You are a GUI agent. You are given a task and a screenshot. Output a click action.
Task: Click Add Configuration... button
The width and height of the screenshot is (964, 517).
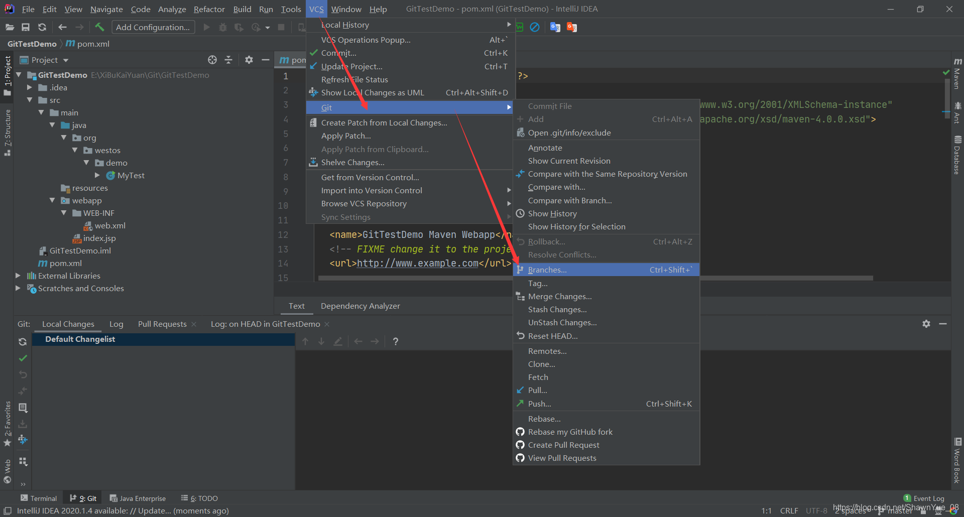tap(153, 27)
